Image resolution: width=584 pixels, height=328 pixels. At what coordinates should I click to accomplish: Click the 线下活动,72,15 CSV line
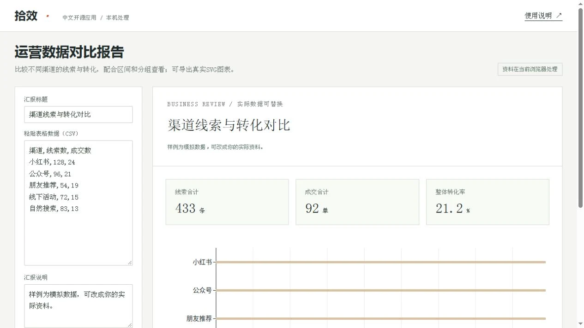(x=54, y=197)
